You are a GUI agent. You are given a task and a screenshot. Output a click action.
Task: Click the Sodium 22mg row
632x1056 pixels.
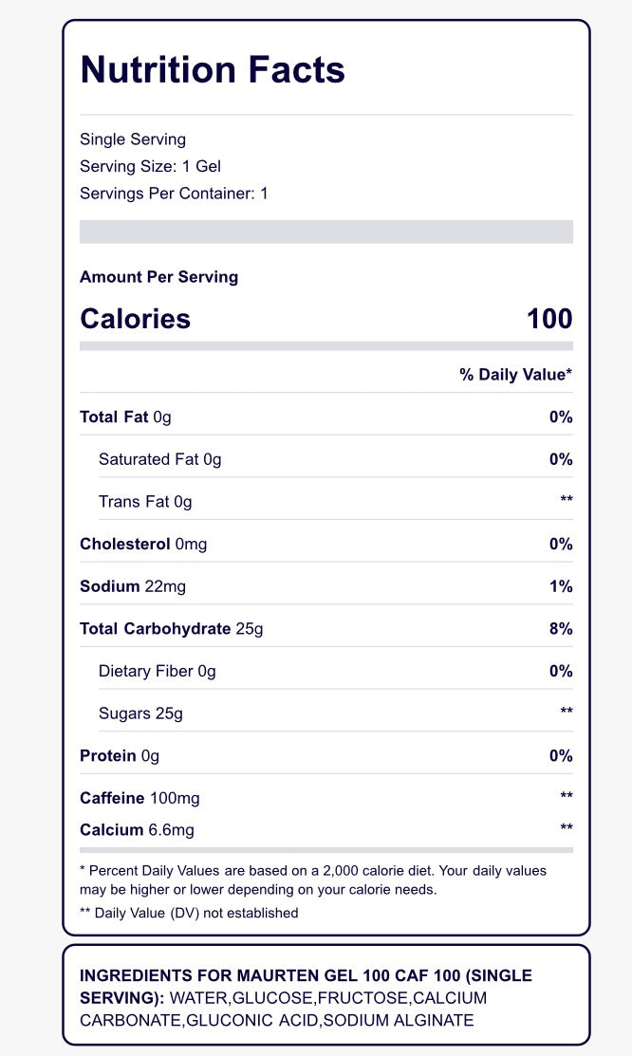326,586
